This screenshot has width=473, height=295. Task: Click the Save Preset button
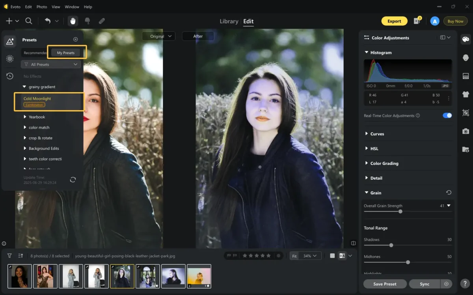coord(385,284)
